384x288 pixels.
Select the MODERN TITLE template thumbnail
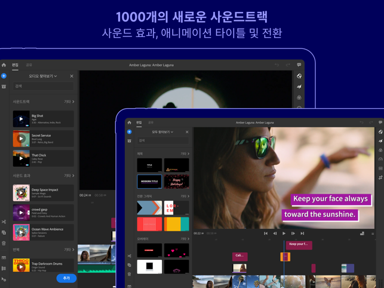click(149, 182)
